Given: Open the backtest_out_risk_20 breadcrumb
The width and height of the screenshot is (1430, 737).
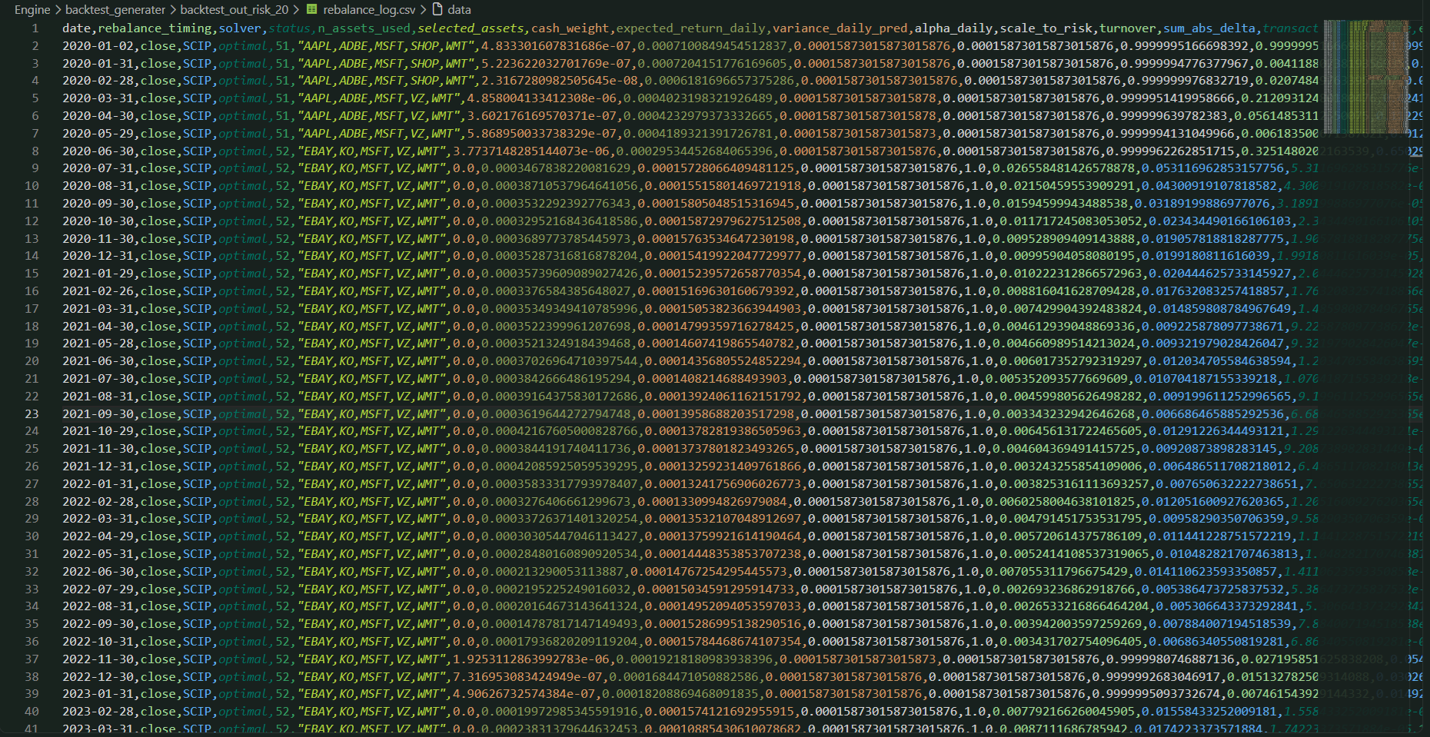Looking at the screenshot, I should click(234, 9).
